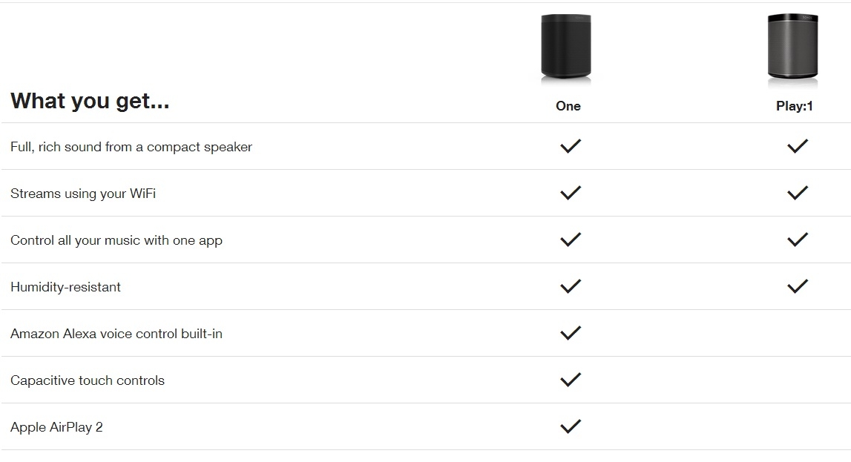Select the Play:1 product name label
851x462 pixels.
[795, 106]
